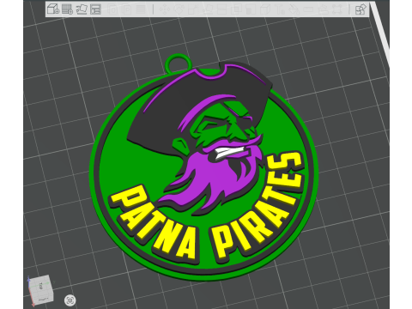
Task: Click the Variable layer height icon
Action: coord(141,9)
